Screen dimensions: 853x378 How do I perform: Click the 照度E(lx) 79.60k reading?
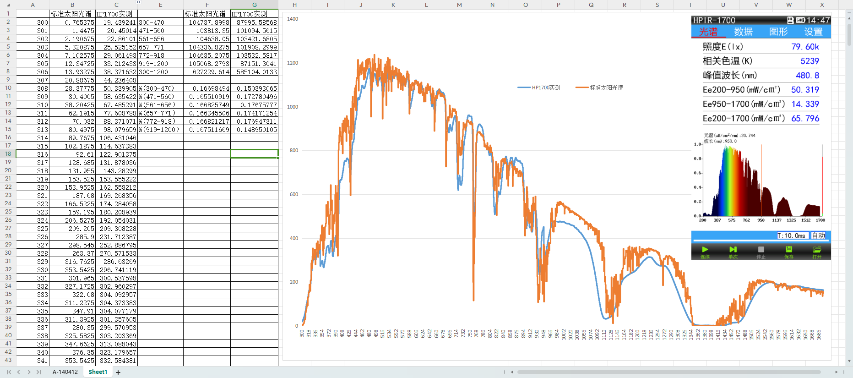pos(761,46)
